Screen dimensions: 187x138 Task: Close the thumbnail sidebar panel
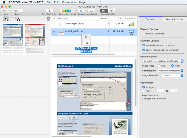pos(49,19)
